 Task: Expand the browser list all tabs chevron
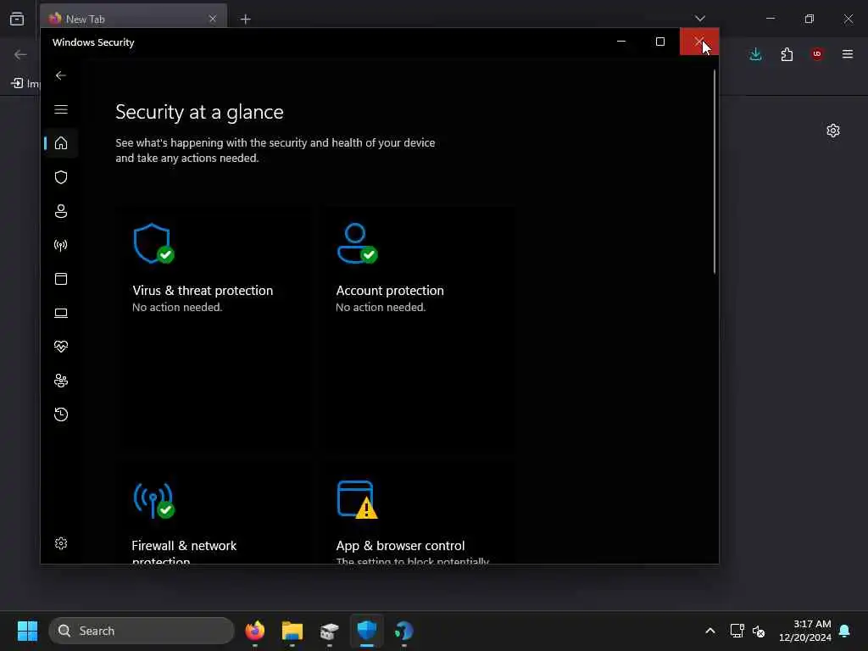coord(699,19)
